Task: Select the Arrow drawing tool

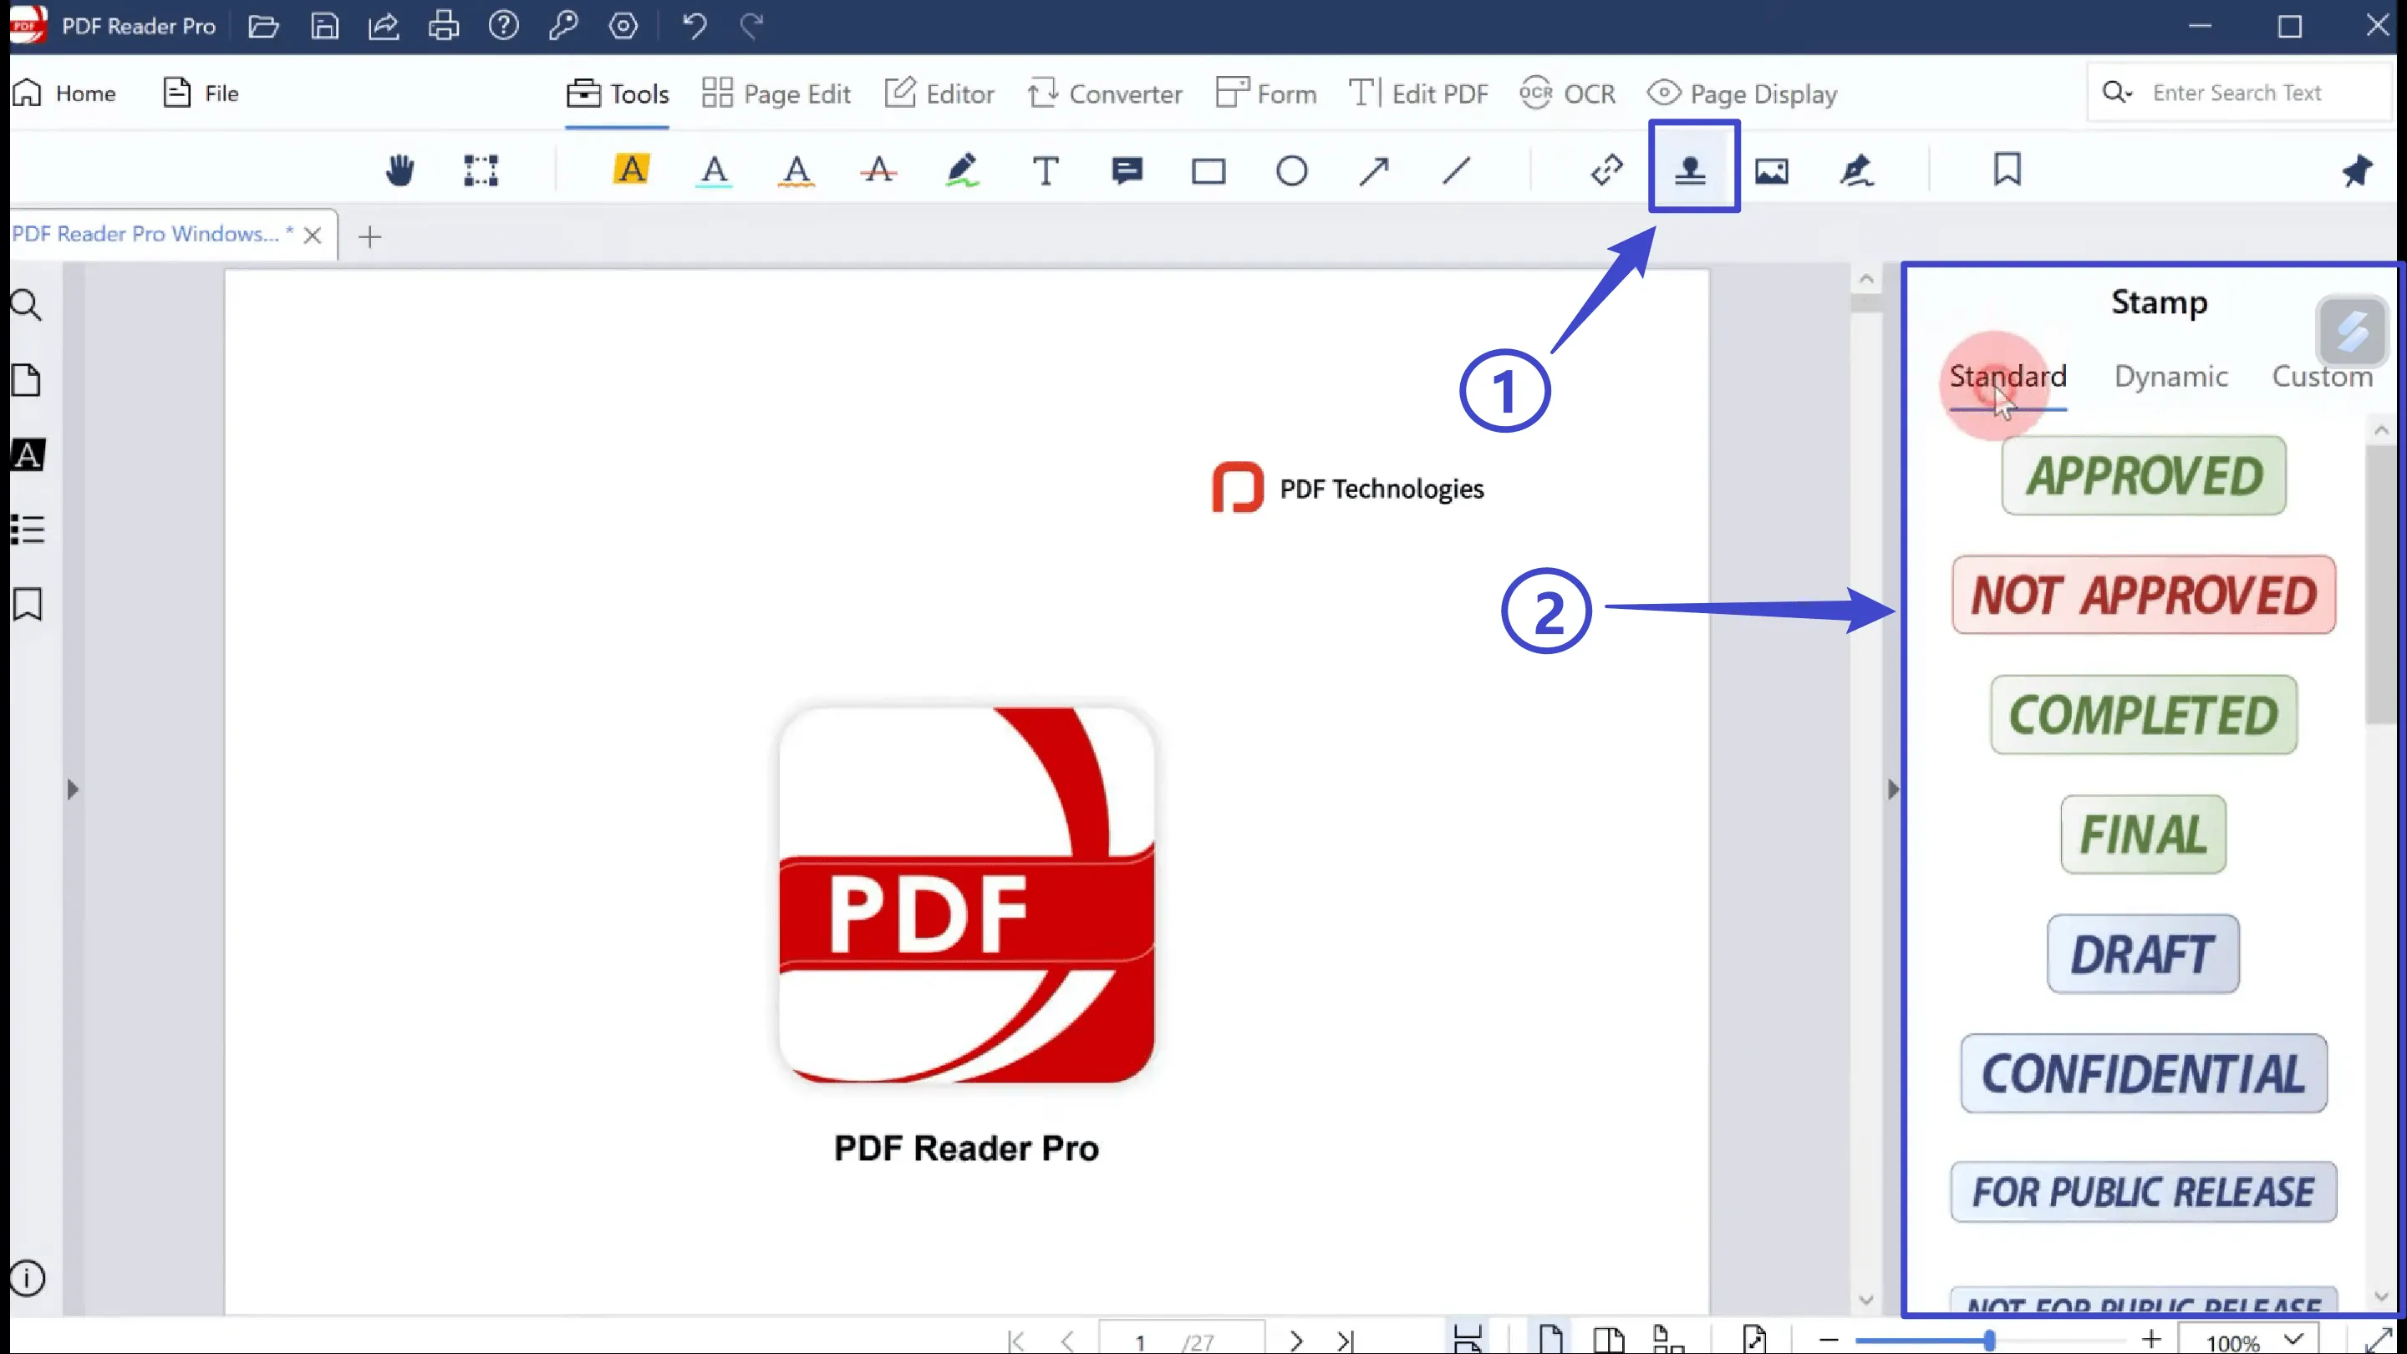Action: pyautogui.click(x=1373, y=171)
